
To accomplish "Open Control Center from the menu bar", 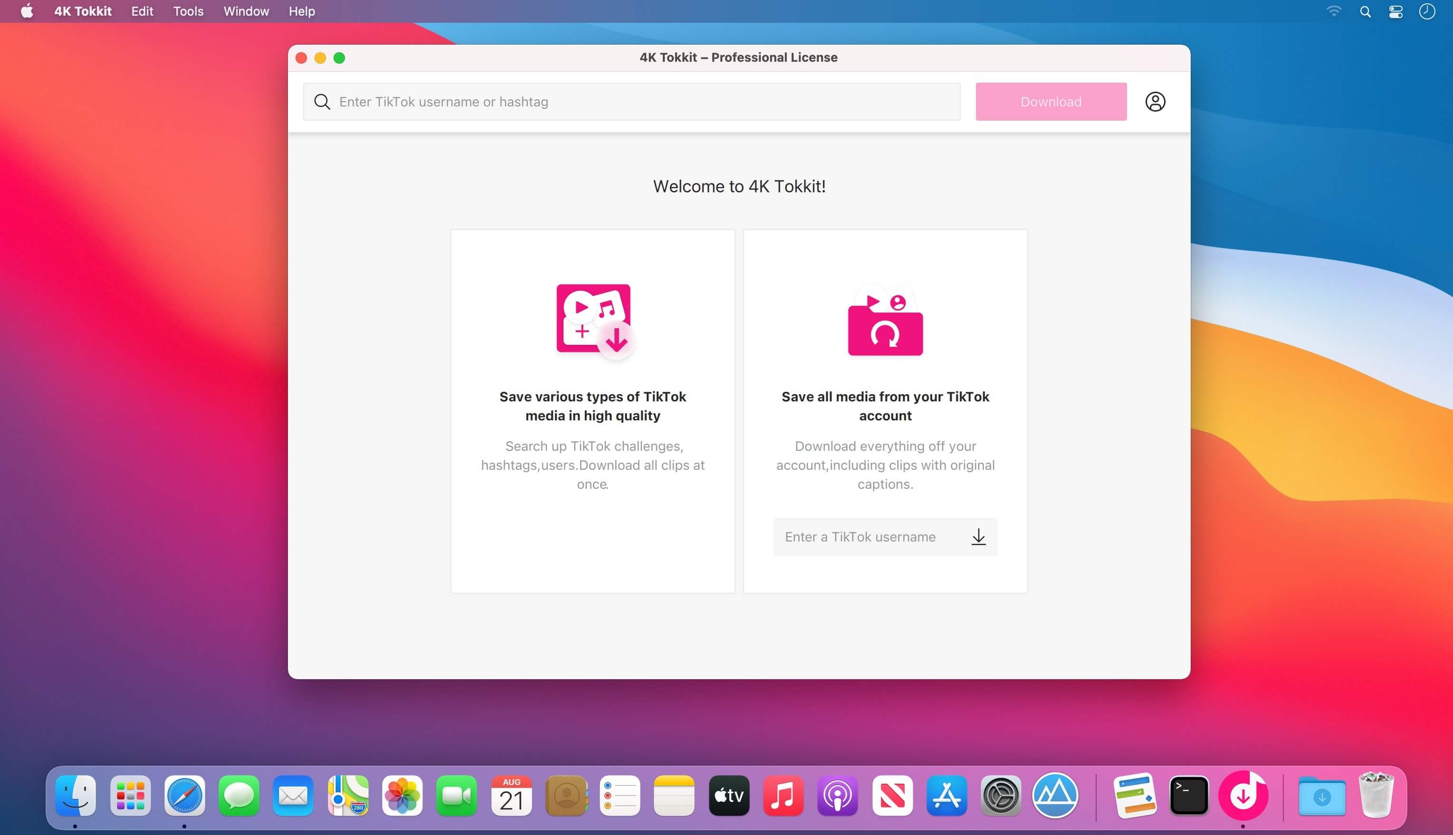I will tap(1396, 11).
